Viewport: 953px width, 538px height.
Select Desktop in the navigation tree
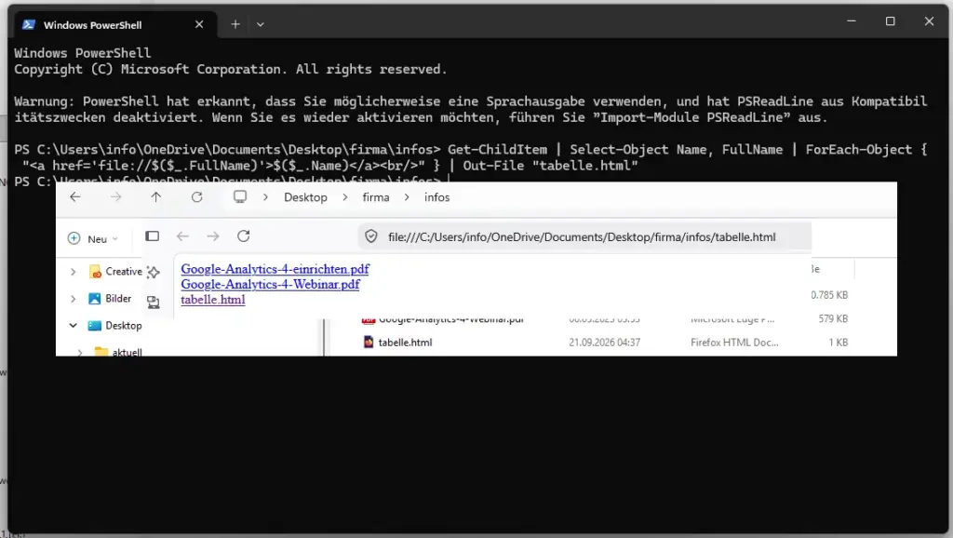[x=114, y=325]
